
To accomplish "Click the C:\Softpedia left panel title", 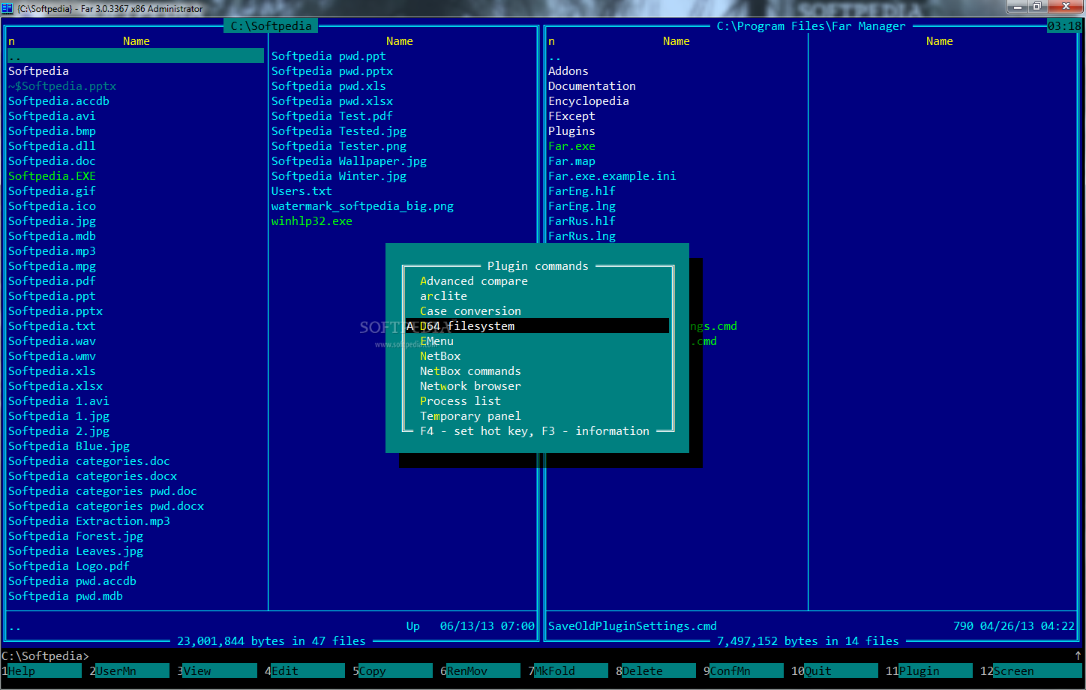I will [x=271, y=26].
